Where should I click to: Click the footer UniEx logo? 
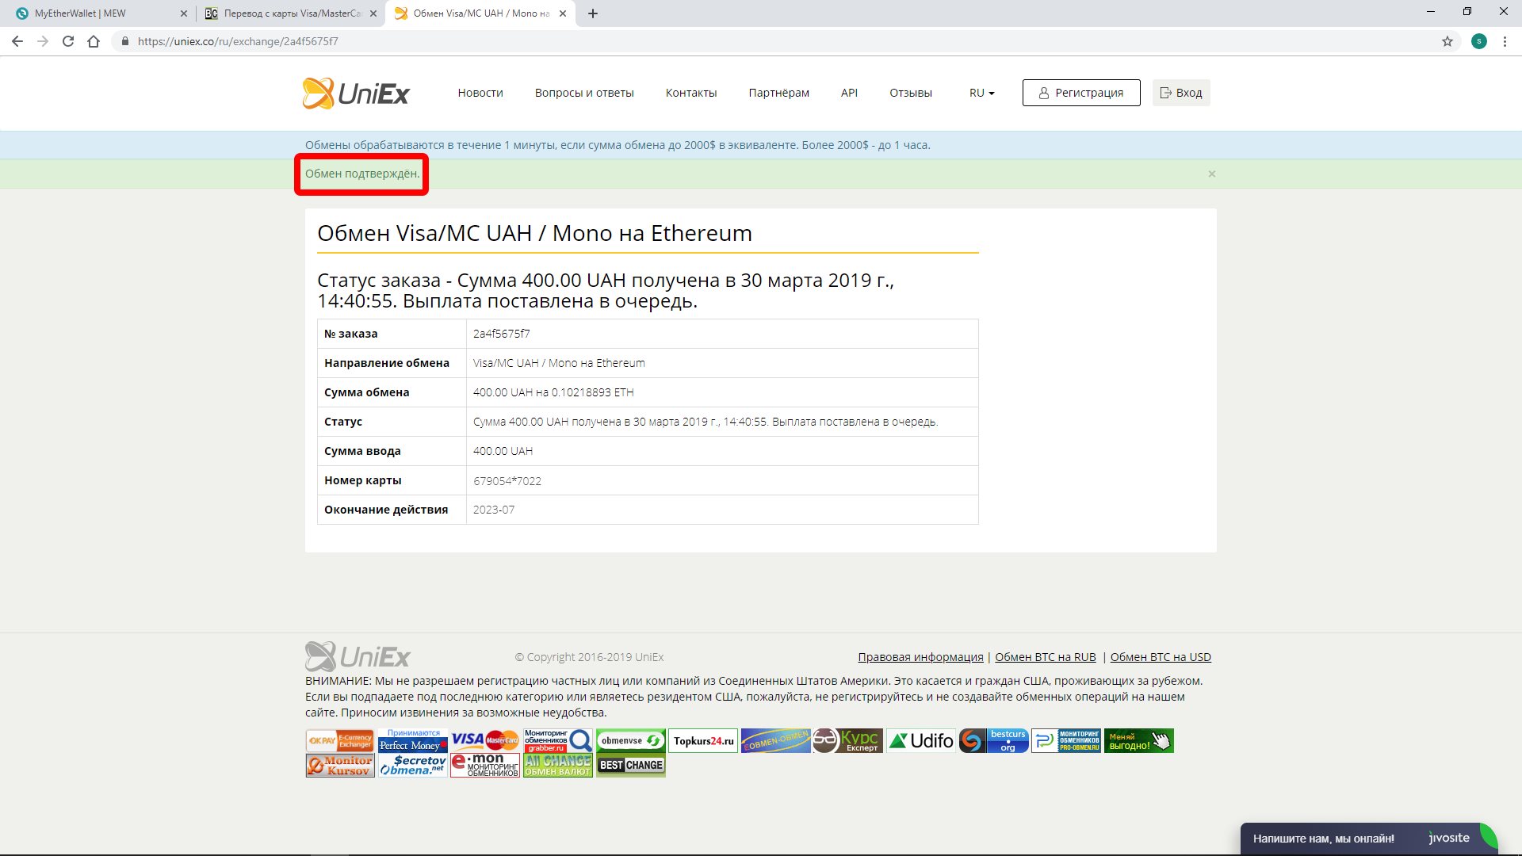[358, 657]
